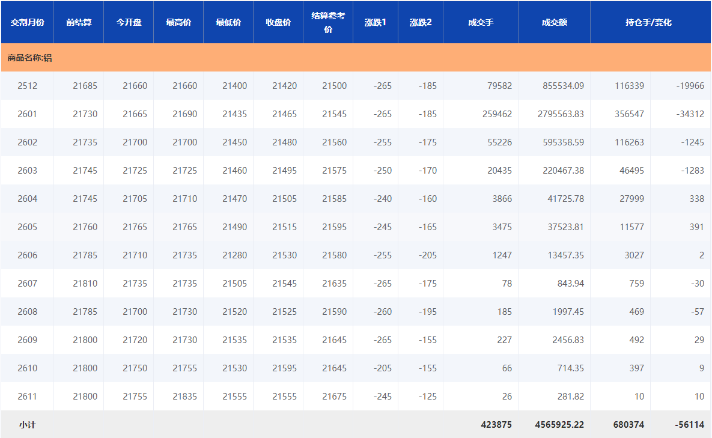712x438 pixels.
Task: Click the 收盘价 column header
Action: click(278, 22)
